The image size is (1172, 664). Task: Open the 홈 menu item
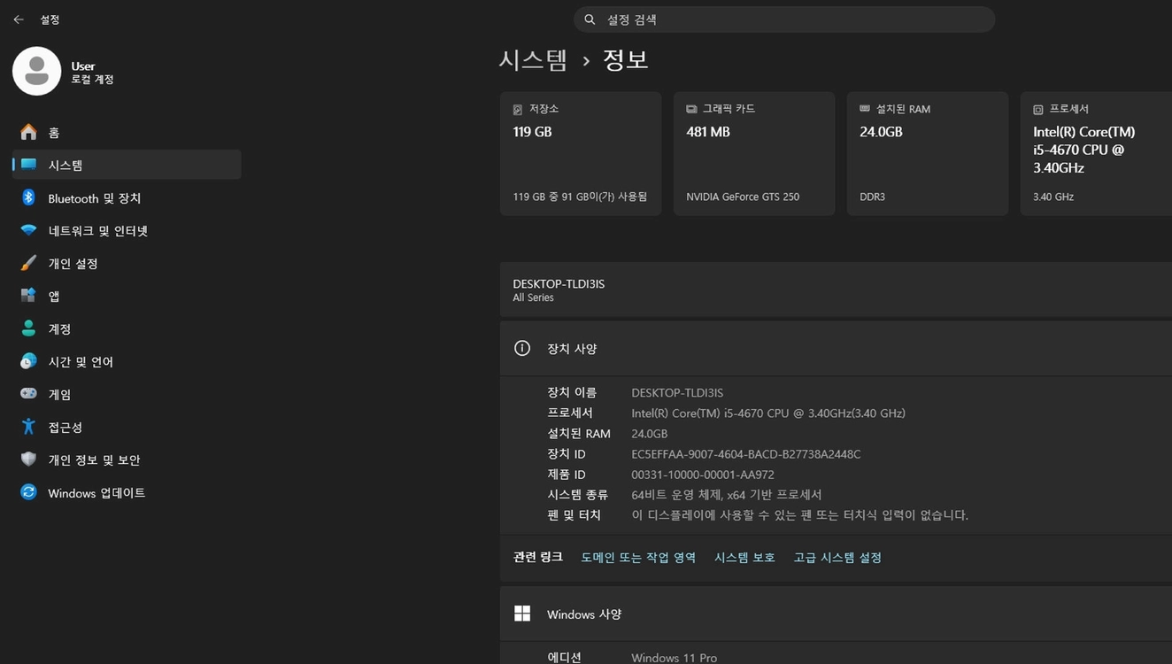click(127, 132)
